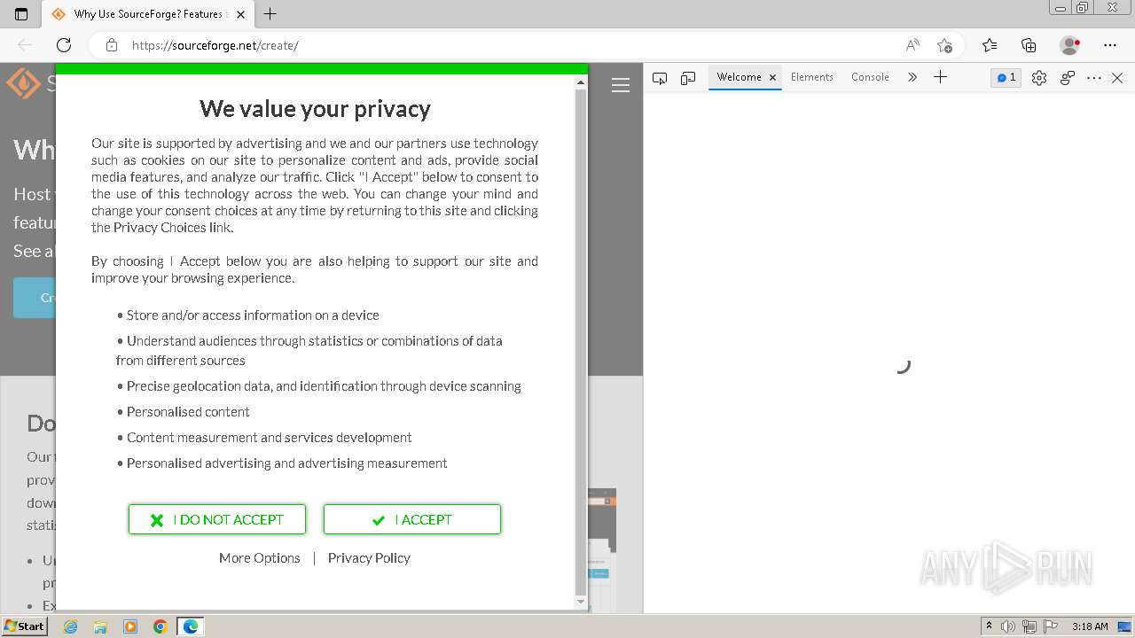Open Customize DevTools ellipsis menu
The width and height of the screenshot is (1135, 638).
coord(1094,78)
